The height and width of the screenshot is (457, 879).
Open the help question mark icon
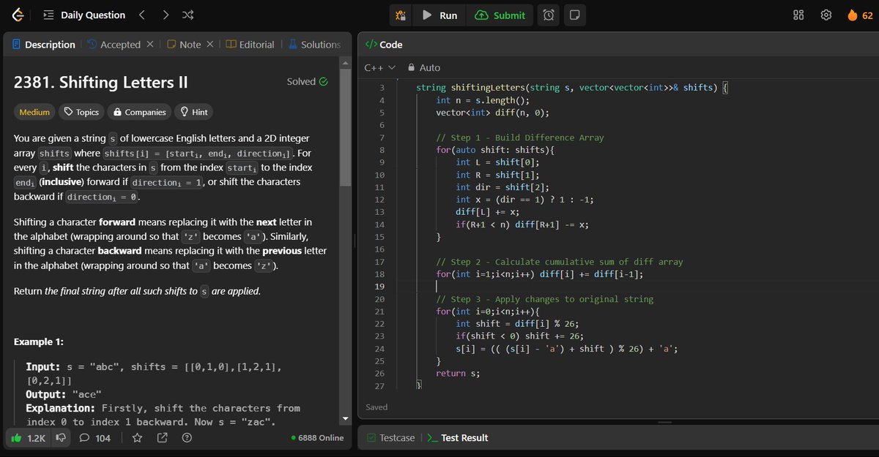pyautogui.click(x=187, y=438)
